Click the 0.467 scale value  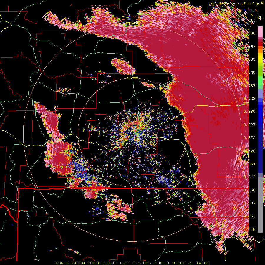249,164
